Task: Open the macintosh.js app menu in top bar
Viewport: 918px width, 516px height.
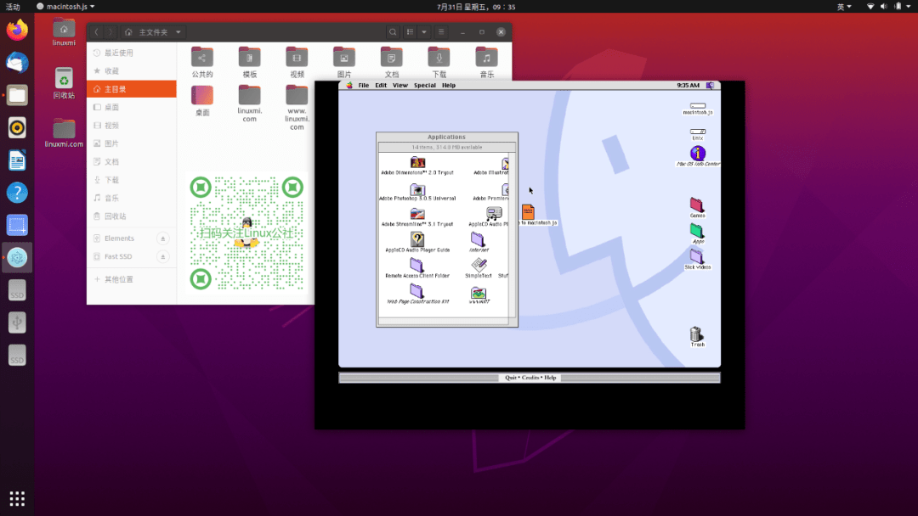Action: [x=65, y=7]
